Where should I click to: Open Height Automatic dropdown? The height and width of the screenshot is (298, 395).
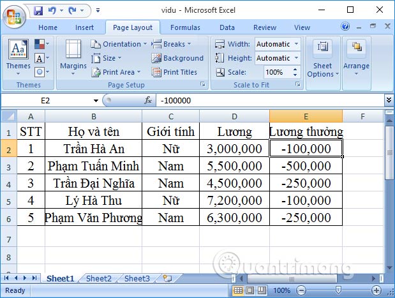coord(297,58)
